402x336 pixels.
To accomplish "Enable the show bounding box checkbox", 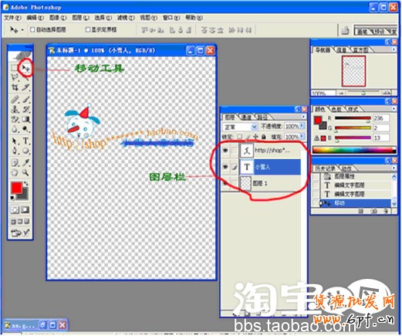I will tap(88, 29).
